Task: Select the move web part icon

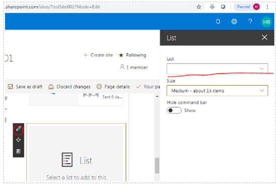Action: point(18,140)
